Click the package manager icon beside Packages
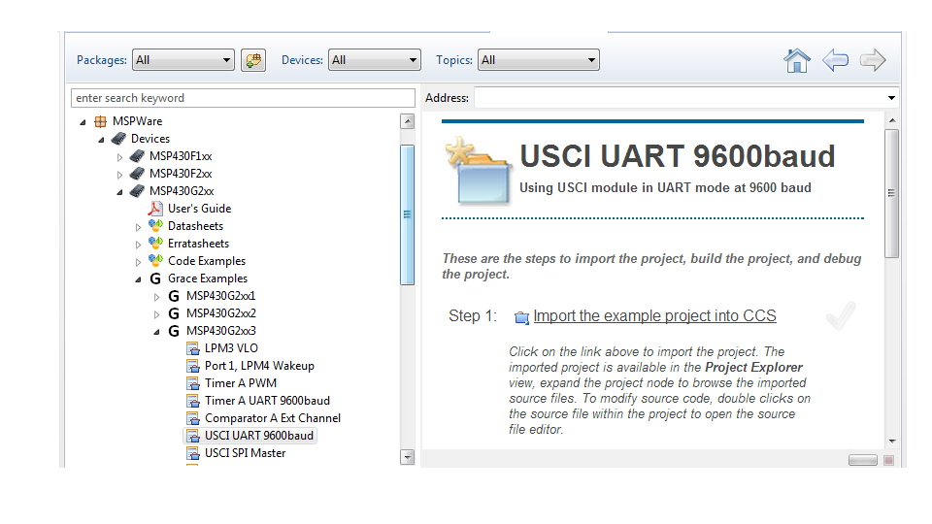Screen dimensions: 932x524 point(253,60)
